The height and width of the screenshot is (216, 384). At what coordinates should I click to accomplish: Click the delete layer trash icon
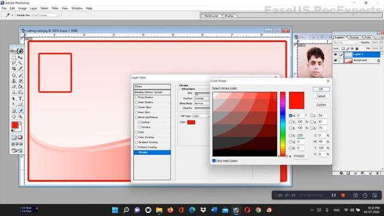coord(377,173)
